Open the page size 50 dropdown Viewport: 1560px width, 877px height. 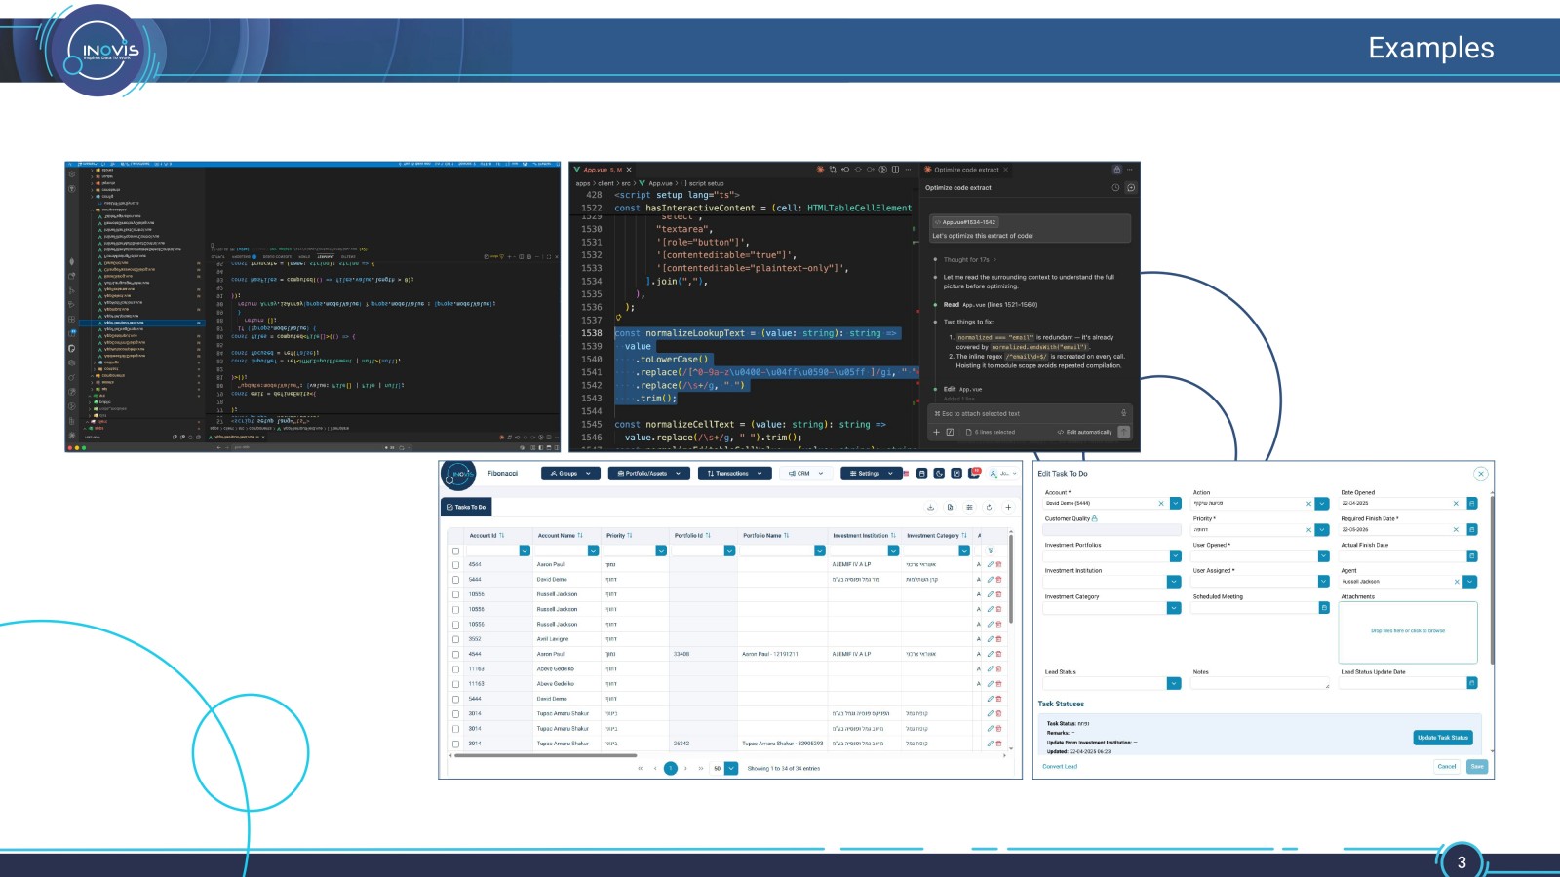pos(731,768)
